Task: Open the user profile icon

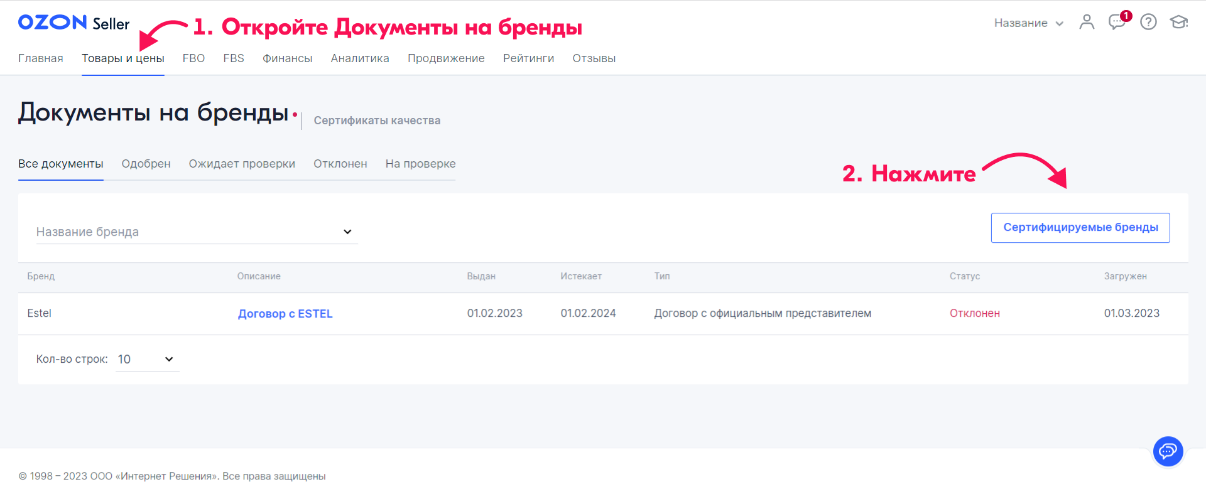Action: coord(1087,23)
